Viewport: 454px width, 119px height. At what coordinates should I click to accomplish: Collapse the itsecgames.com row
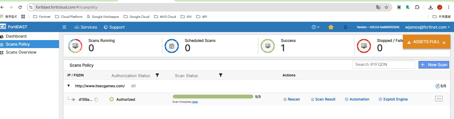[x=69, y=86]
